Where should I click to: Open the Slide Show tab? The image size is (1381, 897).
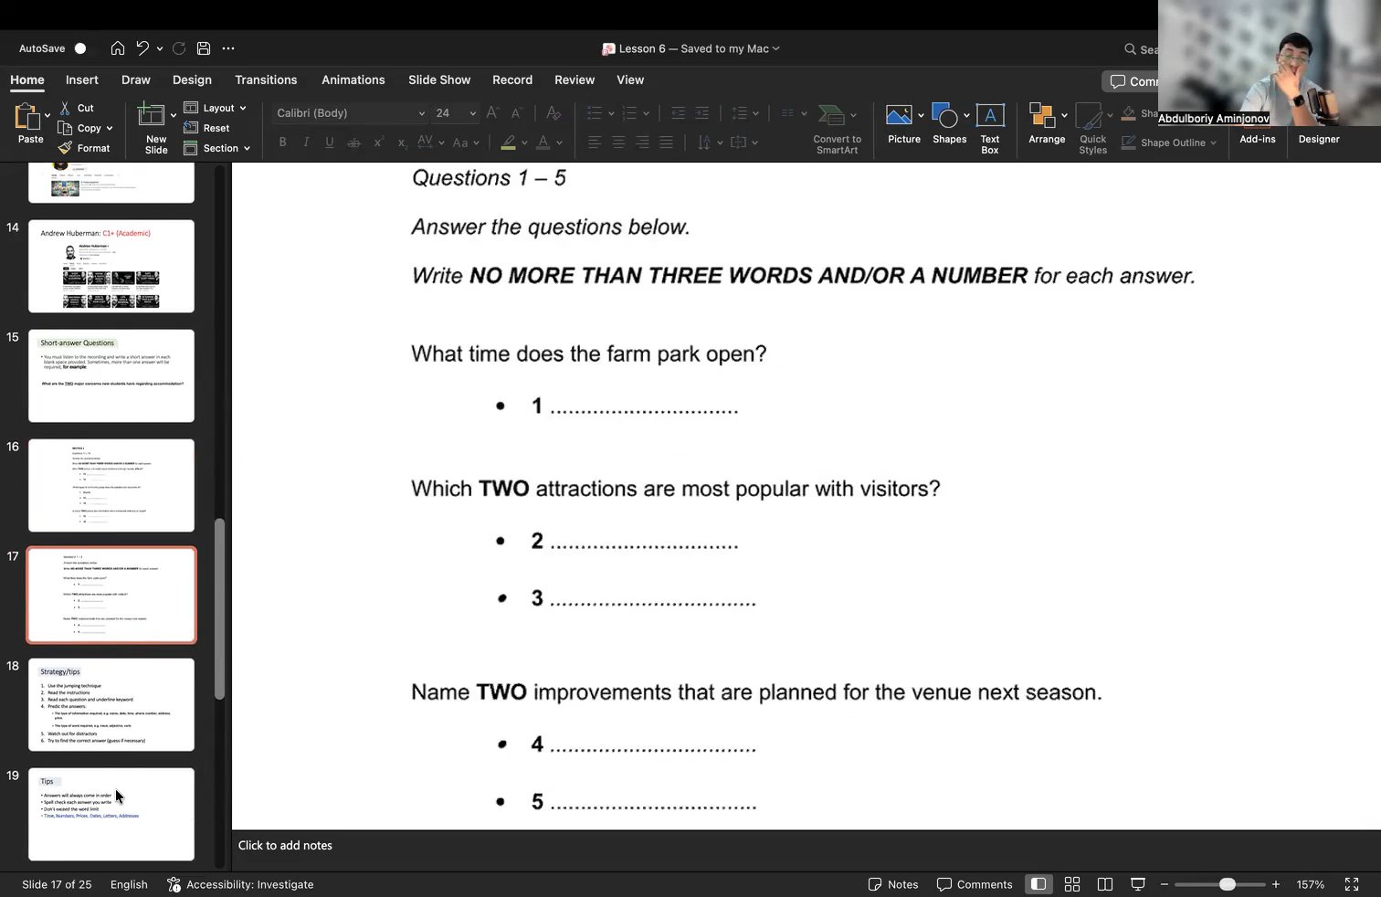[439, 79]
